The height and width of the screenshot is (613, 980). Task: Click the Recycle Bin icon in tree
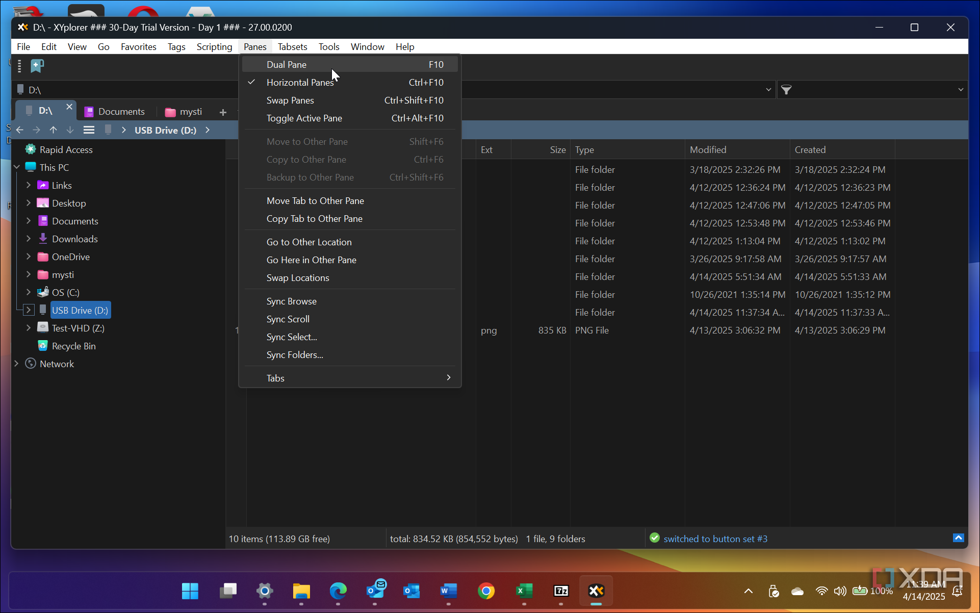click(x=43, y=346)
